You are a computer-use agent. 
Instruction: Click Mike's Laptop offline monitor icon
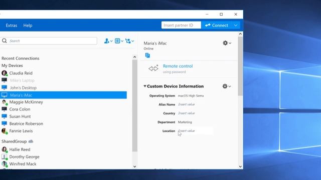click(5, 80)
